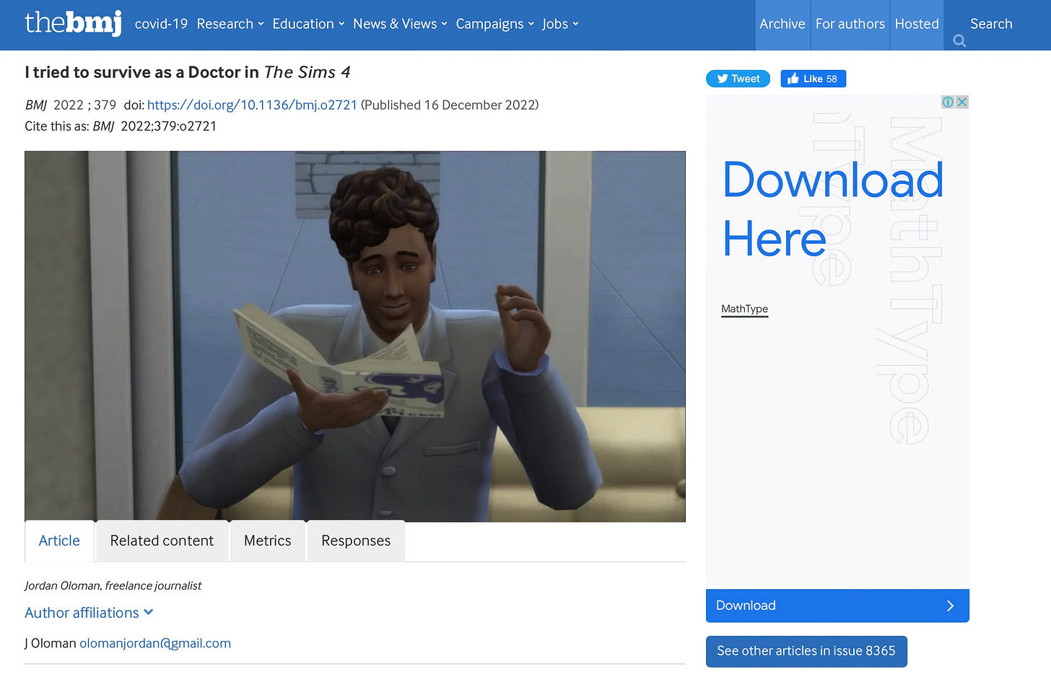The height and width of the screenshot is (677, 1051).
Task: Click the article title text
Action: click(x=188, y=72)
